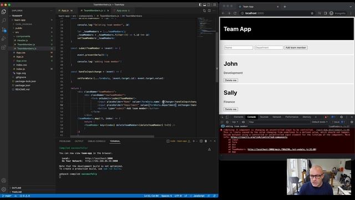This screenshot has height=200, width=355.
Task: Expand the OUTLINE section
Action: 16,188
